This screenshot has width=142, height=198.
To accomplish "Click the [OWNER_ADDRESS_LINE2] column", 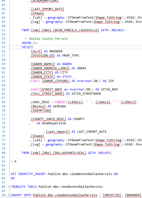I will [50, 68].
